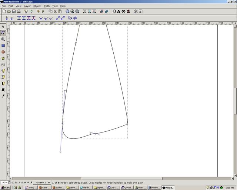This screenshot has height=190, width=237.
Task: Insert new node into selected segments
Action: [x=7, y=18]
